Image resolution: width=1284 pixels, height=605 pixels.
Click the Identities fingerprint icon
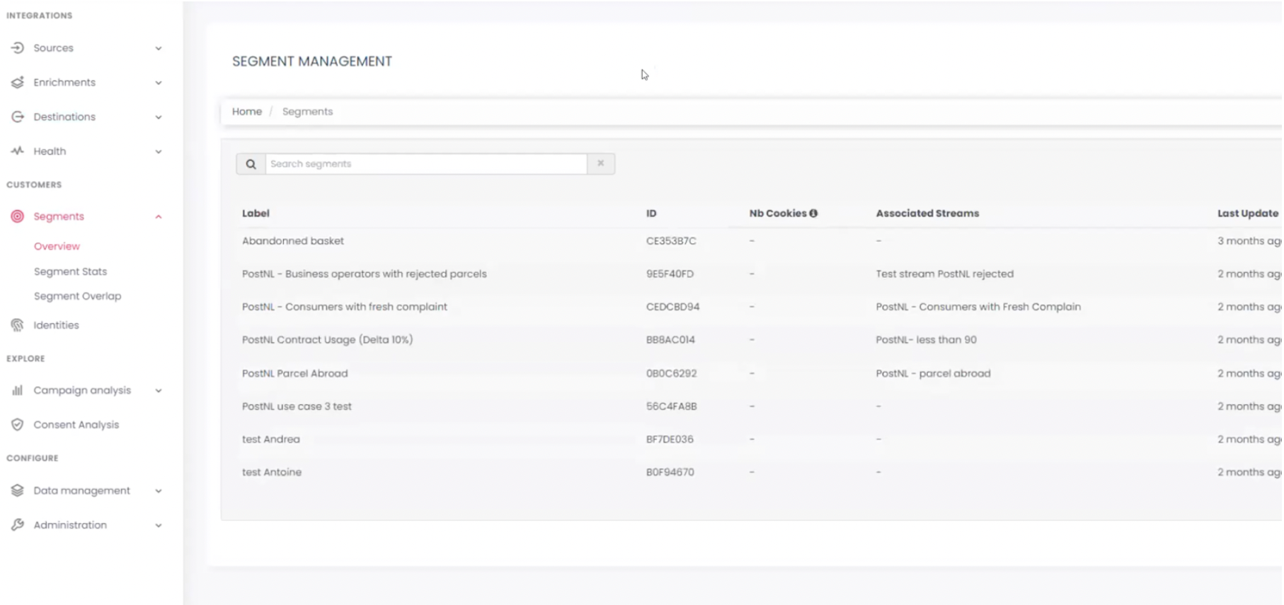pyautogui.click(x=18, y=325)
